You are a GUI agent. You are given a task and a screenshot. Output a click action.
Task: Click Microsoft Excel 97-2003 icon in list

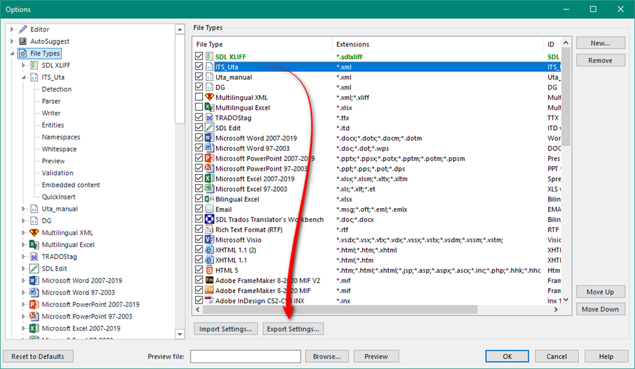(x=209, y=188)
